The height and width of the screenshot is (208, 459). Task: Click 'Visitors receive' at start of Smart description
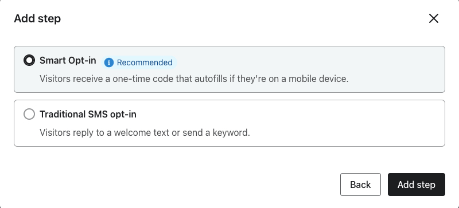click(x=71, y=79)
